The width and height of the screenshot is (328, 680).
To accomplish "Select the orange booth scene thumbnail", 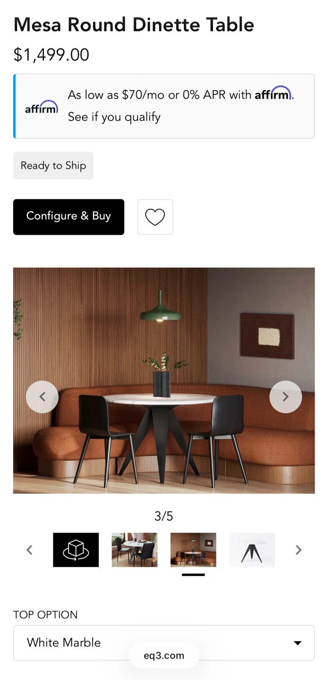I will 193,550.
